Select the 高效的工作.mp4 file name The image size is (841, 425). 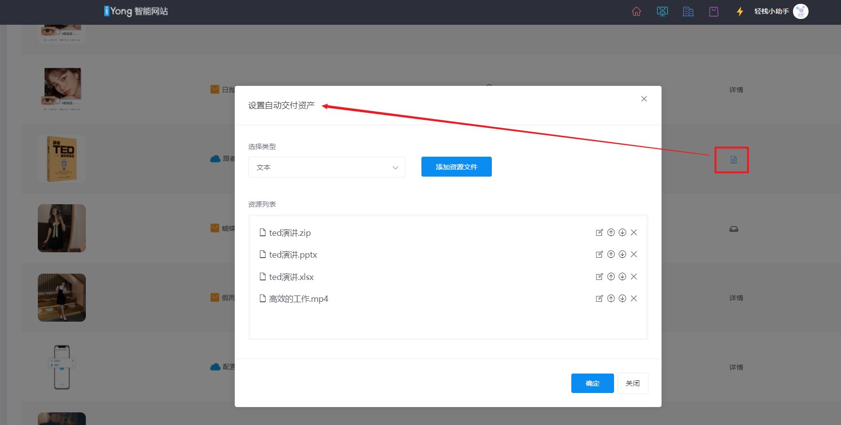(x=298, y=299)
